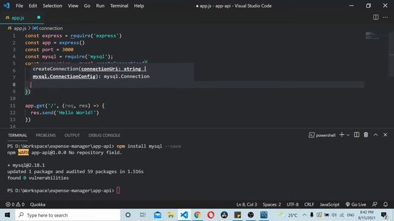Switch to the TERMINAL panel tab
Viewport: 394px width, 221px height.
pos(17,135)
